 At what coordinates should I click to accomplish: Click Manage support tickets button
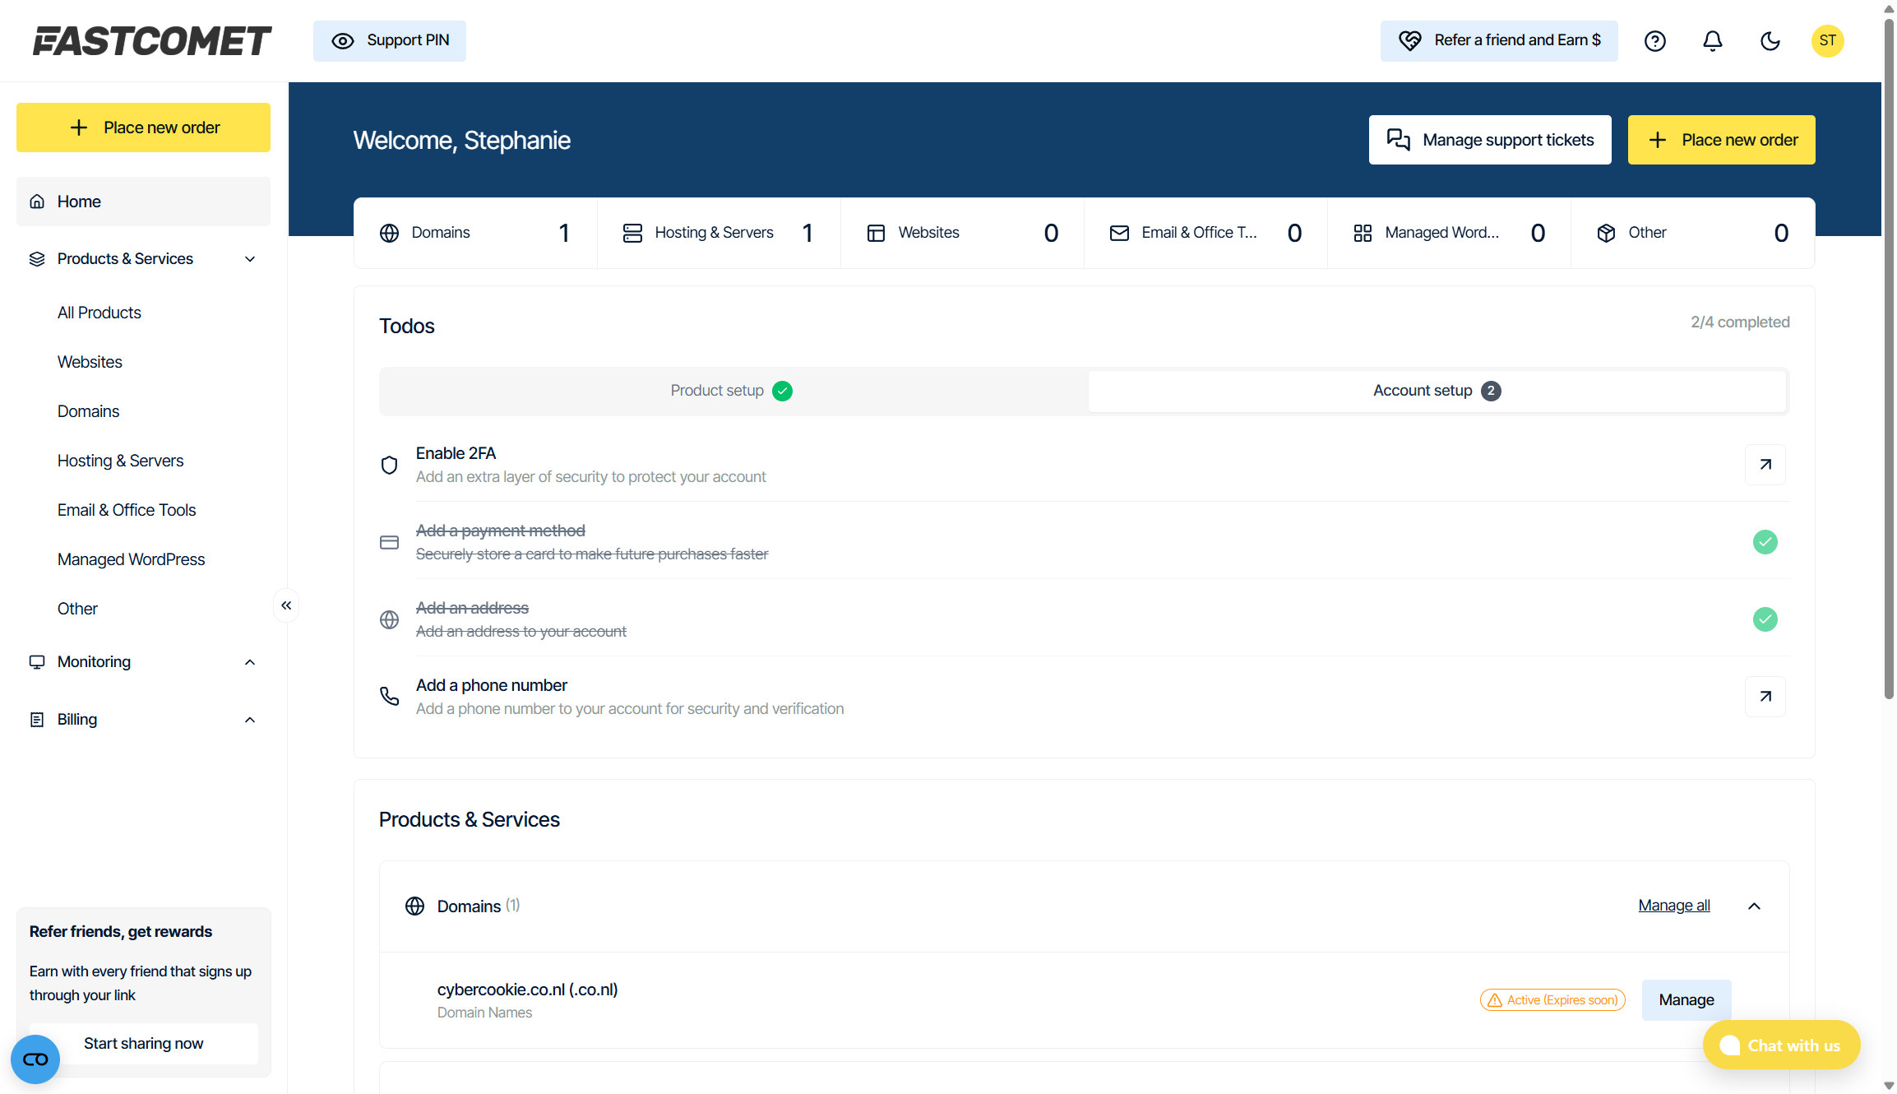1489,140
